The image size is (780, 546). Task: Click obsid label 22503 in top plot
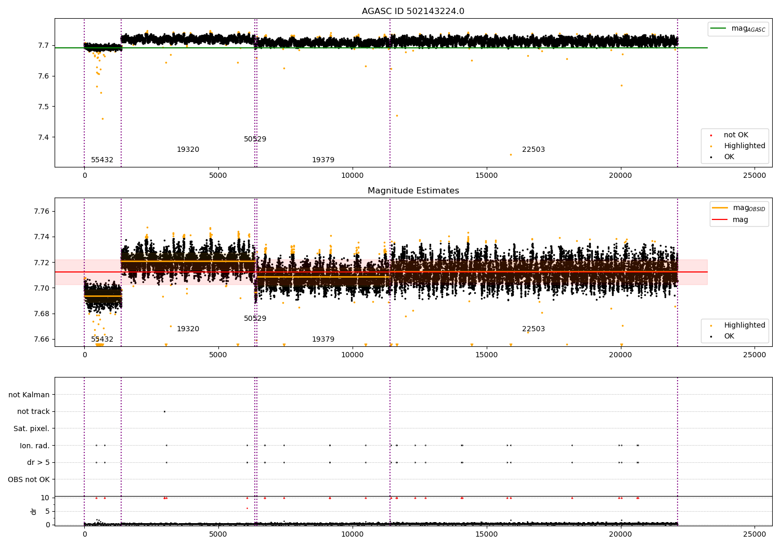tap(534, 150)
